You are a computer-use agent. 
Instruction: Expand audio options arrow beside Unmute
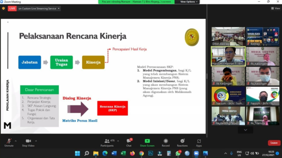point(16,141)
